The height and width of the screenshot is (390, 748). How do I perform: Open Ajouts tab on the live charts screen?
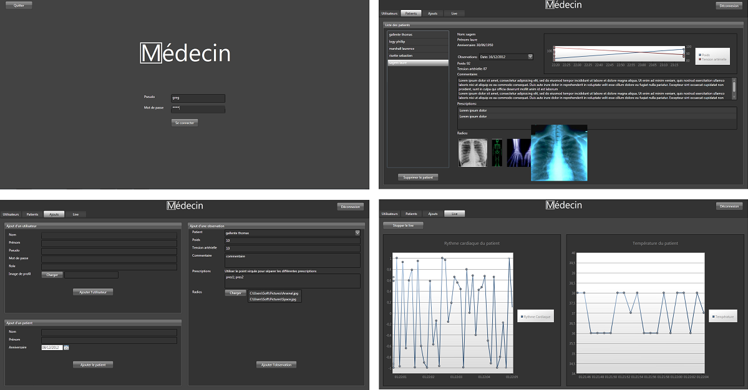pos(433,214)
